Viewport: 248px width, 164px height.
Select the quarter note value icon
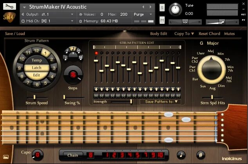coord(66,58)
